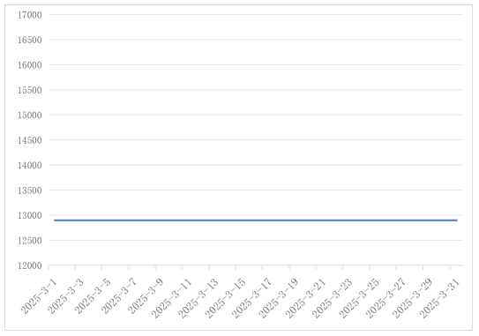Viewport: 479px width, 336px height.
Task: Select the 2025-3-21 date label
Action: [305, 298]
